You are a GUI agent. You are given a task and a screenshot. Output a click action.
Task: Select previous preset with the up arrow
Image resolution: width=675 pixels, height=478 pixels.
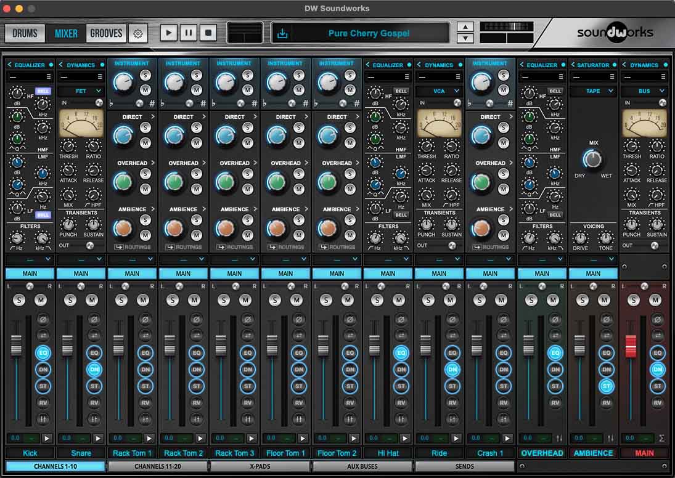pyautogui.click(x=465, y=26)
